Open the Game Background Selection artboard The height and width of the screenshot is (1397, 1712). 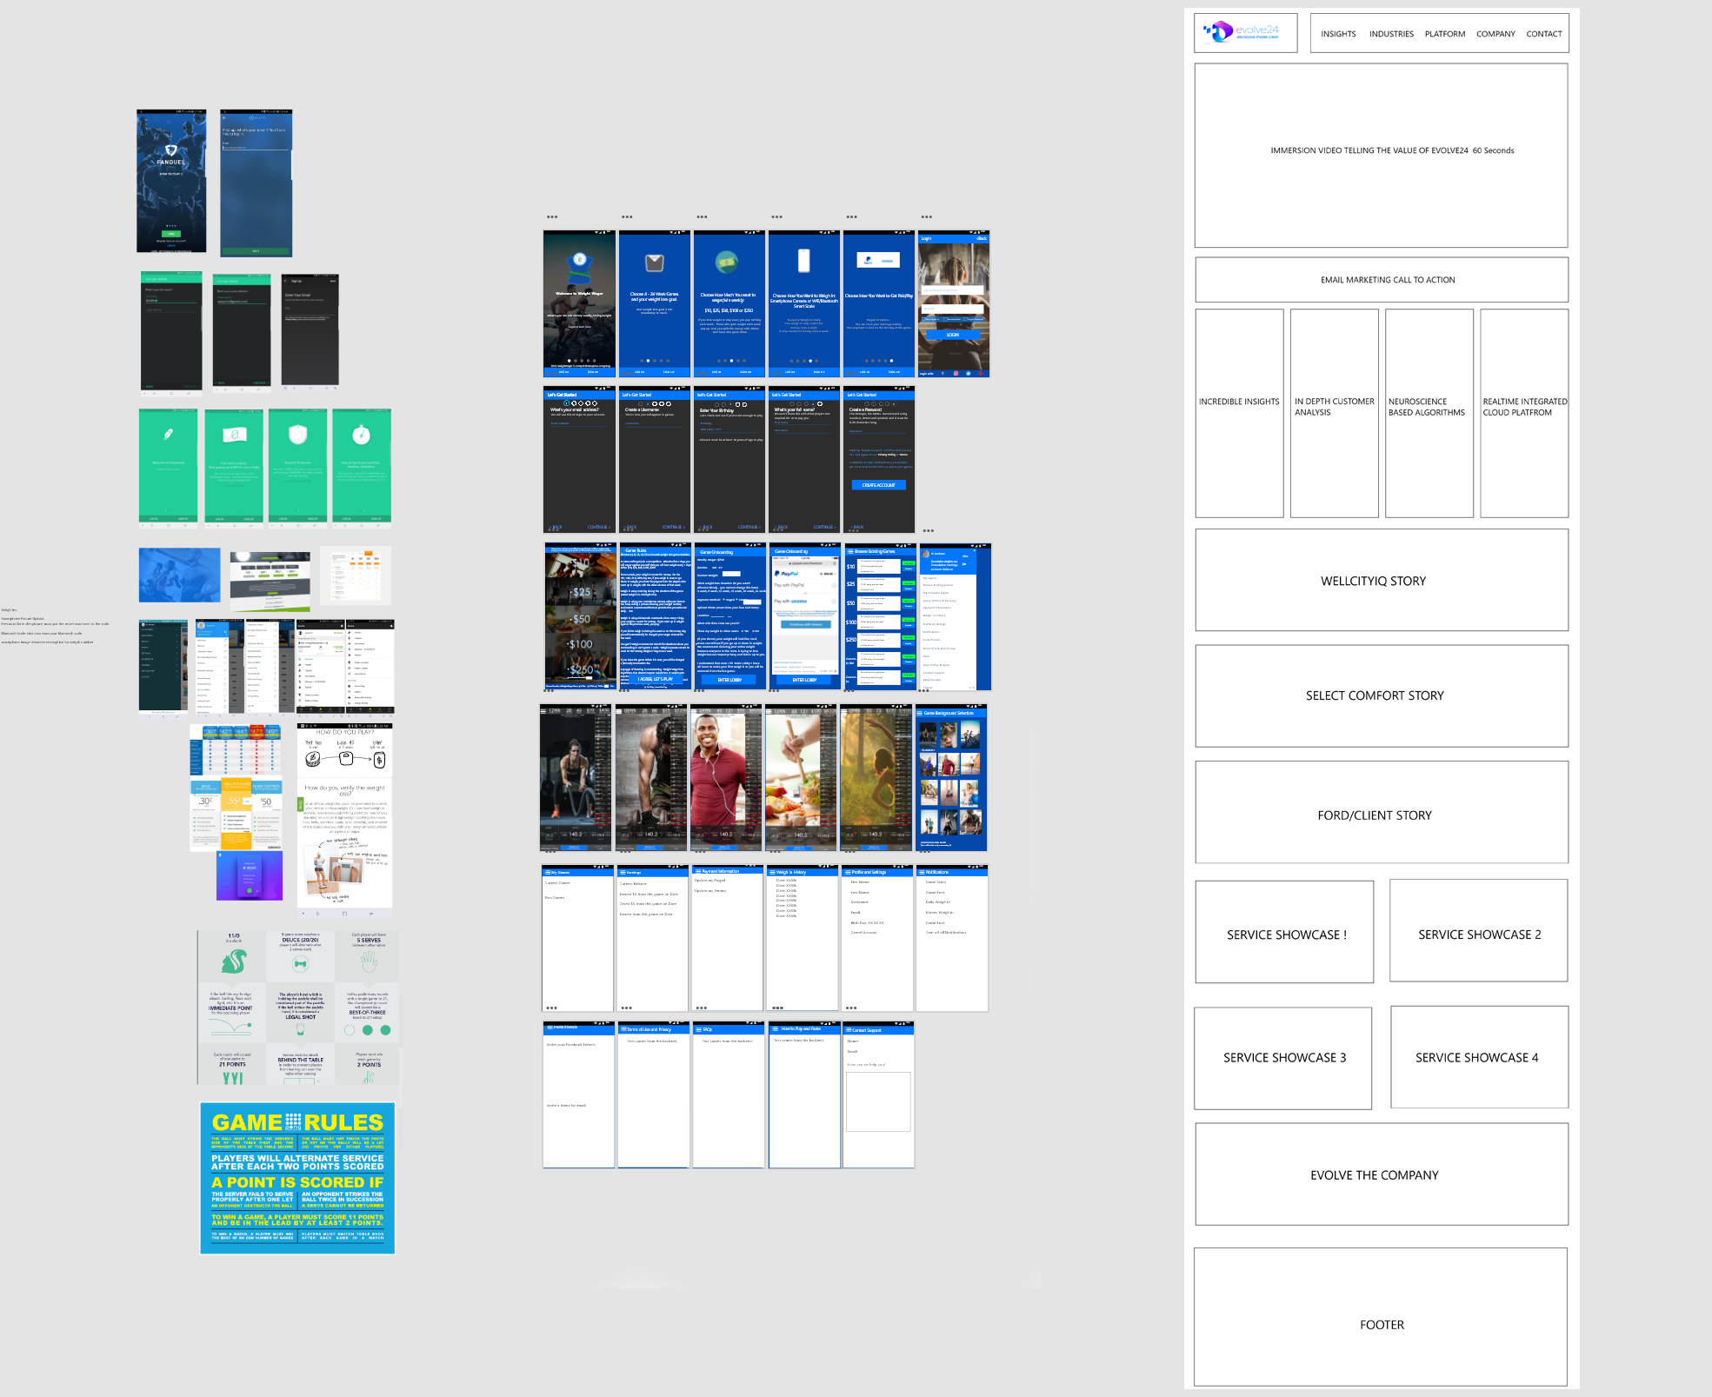coord(951,778)
